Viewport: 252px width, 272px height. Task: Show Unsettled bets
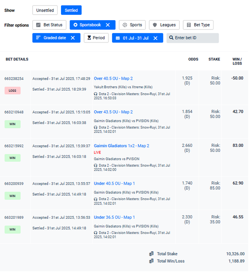[x=45, y=10]
